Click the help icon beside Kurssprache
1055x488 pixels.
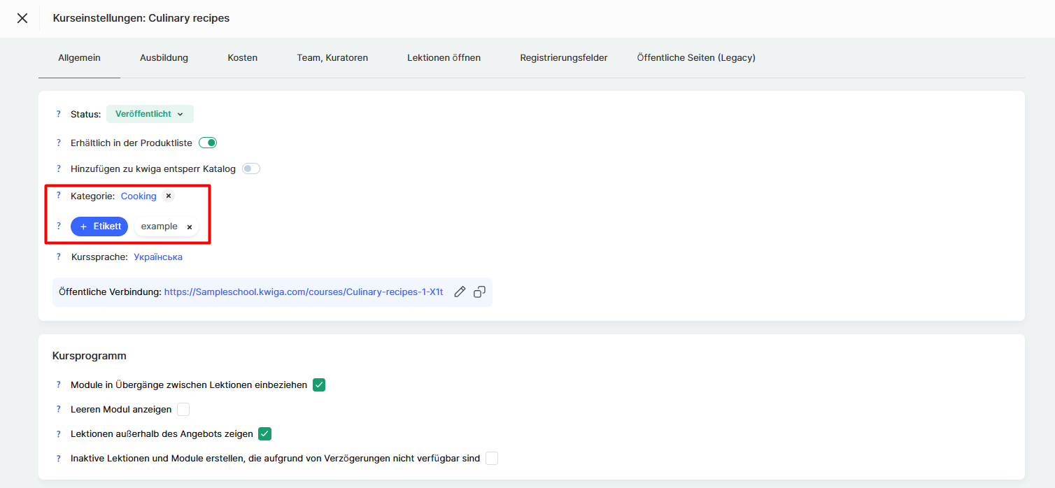point(59,257)
